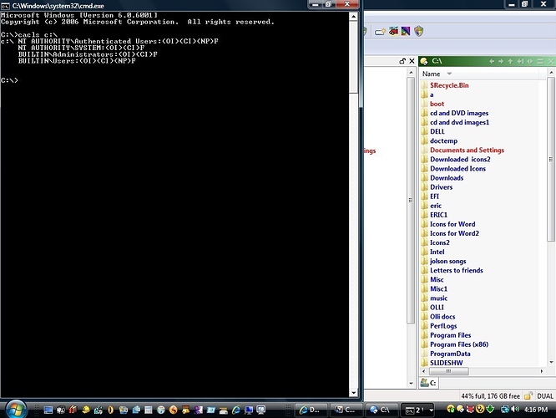Select the jolson songs folder
Image resolution: width=556 pixels, height=418 pixels.
[447, 261]
